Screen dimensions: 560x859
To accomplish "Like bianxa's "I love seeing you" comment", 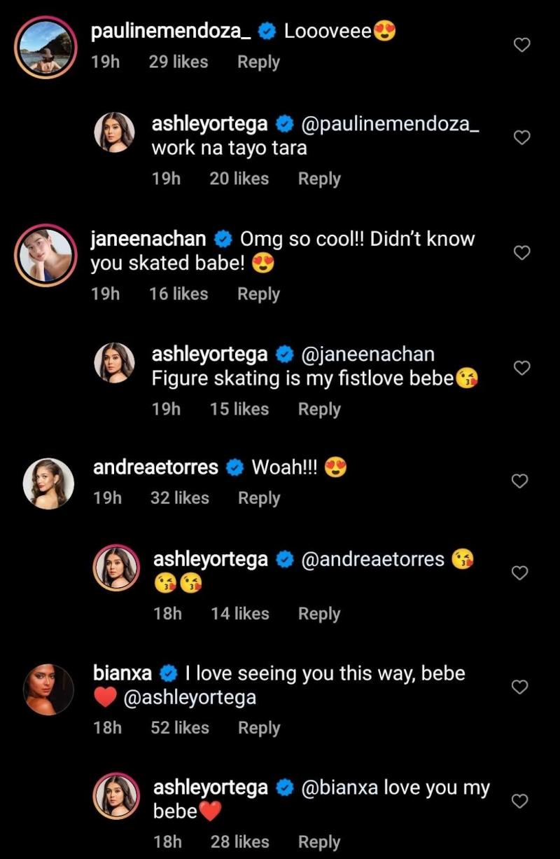I will coord(519,687).
